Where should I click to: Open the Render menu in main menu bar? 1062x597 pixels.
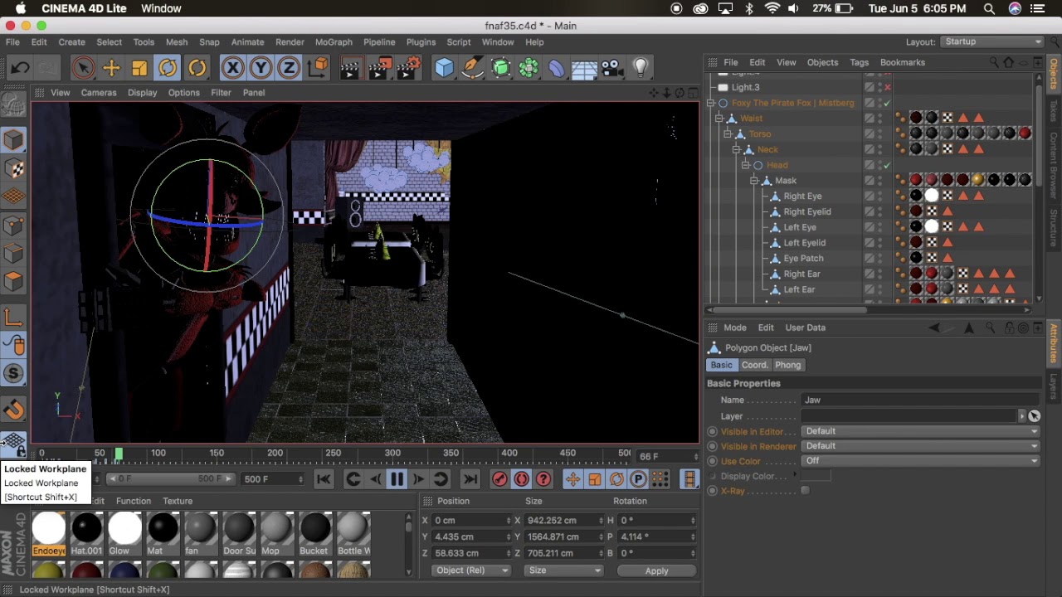290,42
